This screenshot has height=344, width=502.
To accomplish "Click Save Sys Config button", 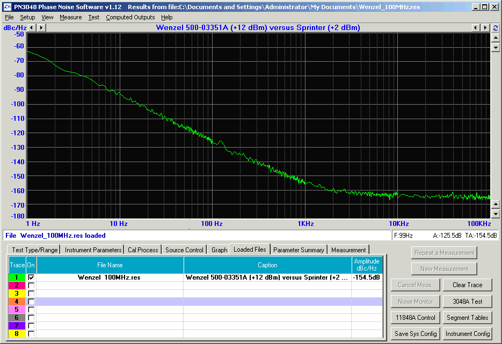I will coord(416,334).
